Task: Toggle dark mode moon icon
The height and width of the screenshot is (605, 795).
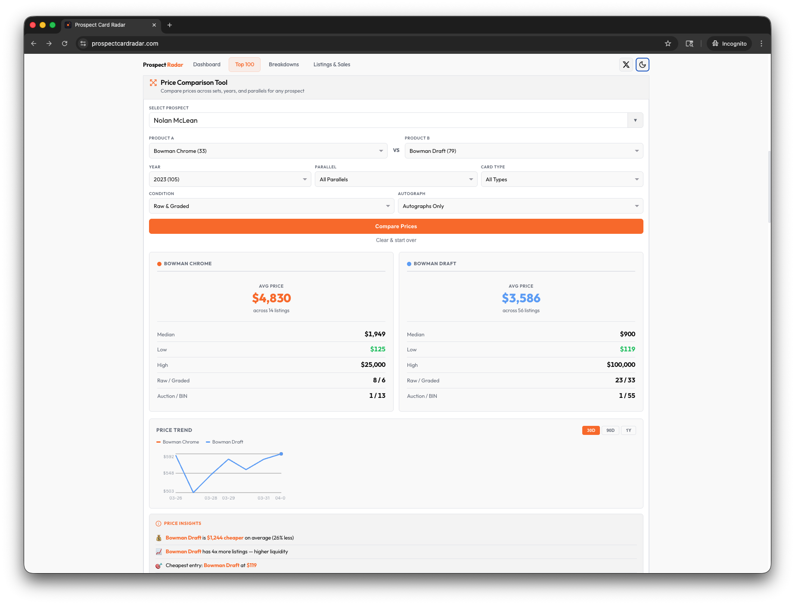Action: (x=643, y=65)
